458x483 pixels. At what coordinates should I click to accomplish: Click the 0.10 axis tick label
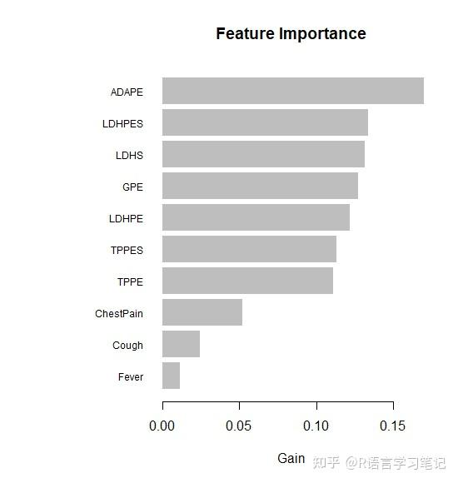[x=316, y=426]
